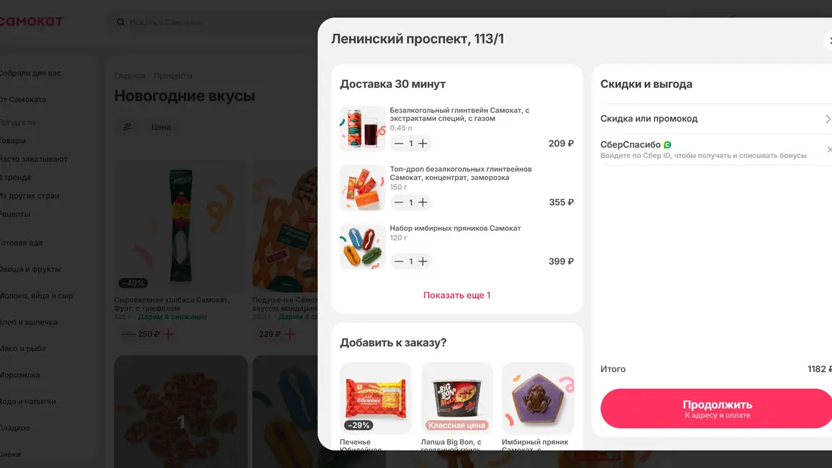Select the filters icon next to Цена
The width and height of the screenshot is (832, 468).
[x=127, y=127]
